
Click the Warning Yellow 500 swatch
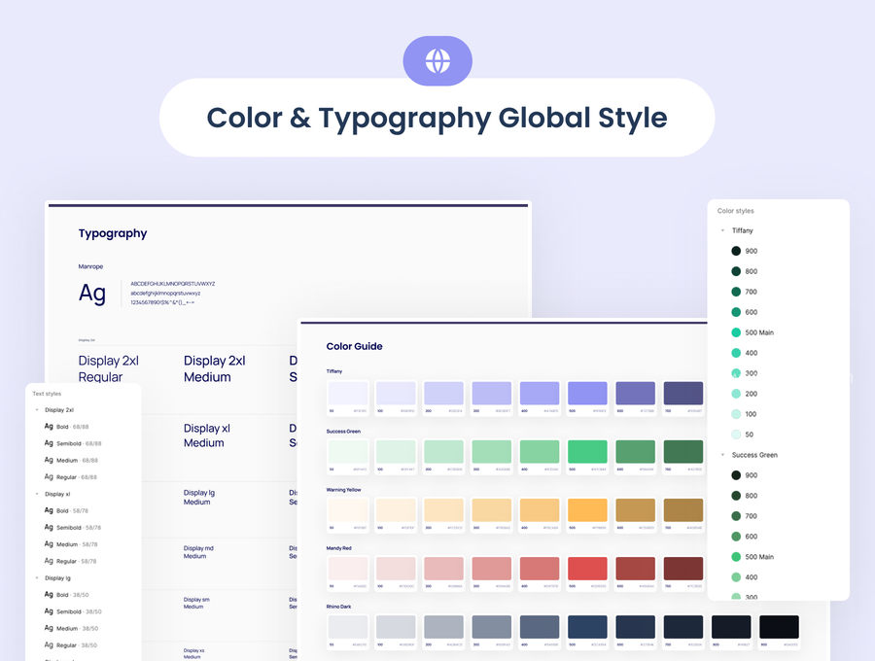(587, 509)
